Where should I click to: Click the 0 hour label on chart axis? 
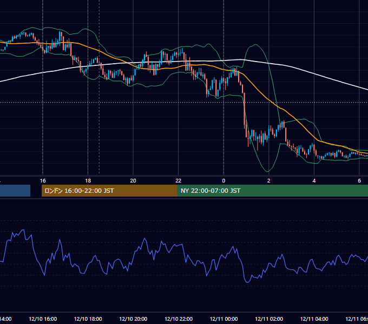224,181
